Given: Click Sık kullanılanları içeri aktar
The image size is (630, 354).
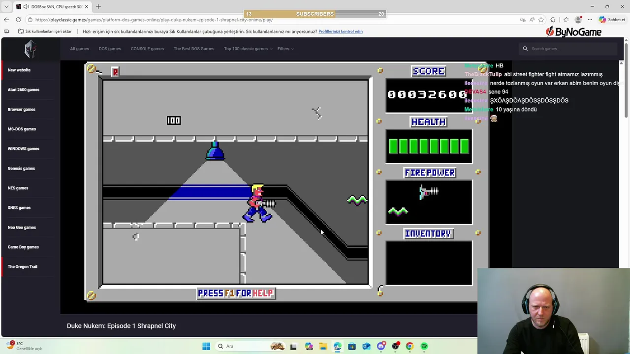Looking at the screenshot, I should click(x=45, y=31).
